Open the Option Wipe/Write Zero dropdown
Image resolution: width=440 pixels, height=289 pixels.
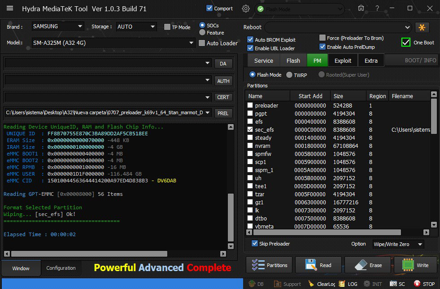pyautogui.click(x=397, y=244)
